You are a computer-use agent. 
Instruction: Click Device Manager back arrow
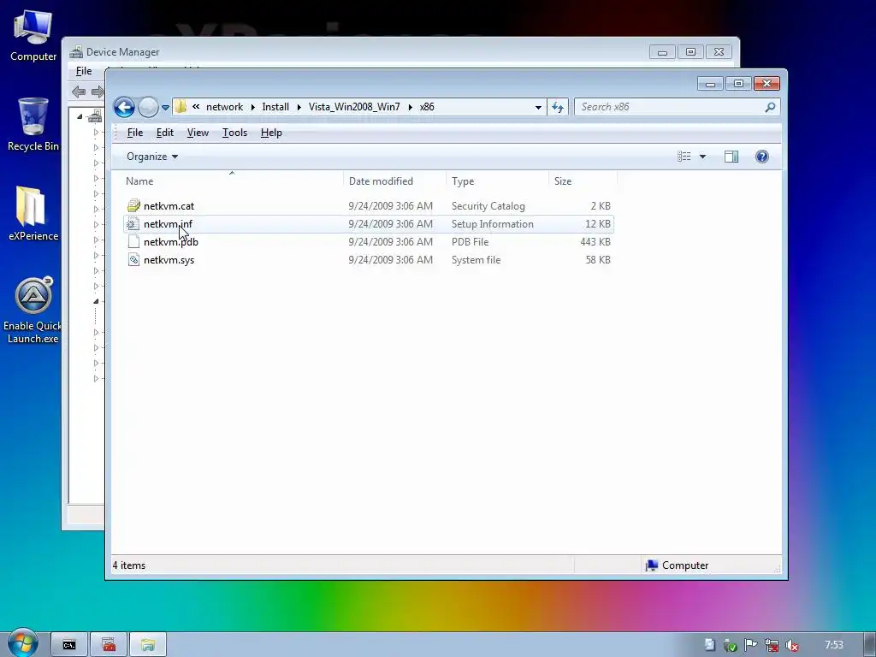pyautogui.click(x=79, y=92)
